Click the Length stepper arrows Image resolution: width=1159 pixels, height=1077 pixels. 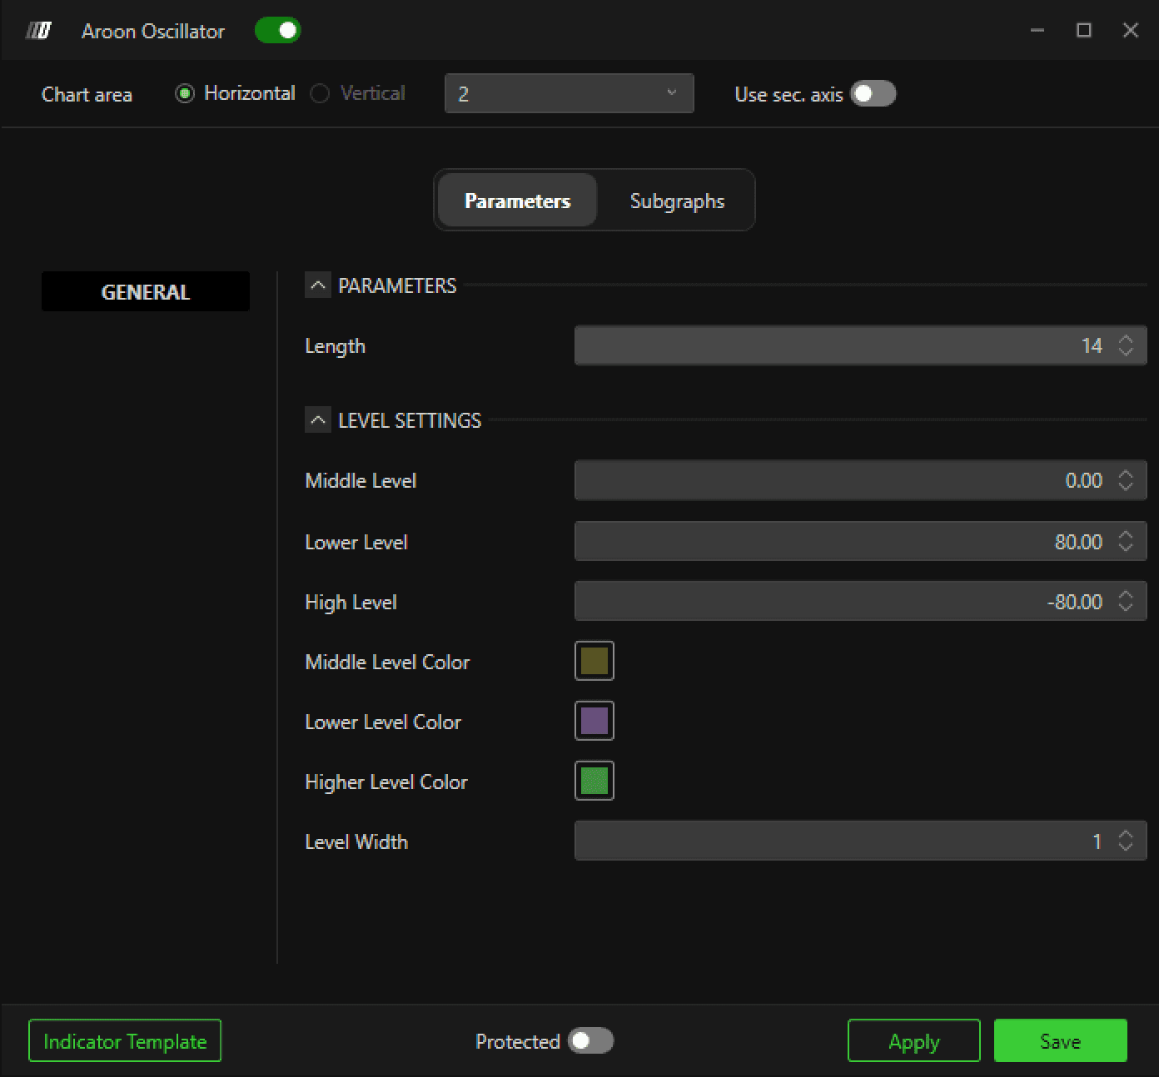[x=1126, y=345]
